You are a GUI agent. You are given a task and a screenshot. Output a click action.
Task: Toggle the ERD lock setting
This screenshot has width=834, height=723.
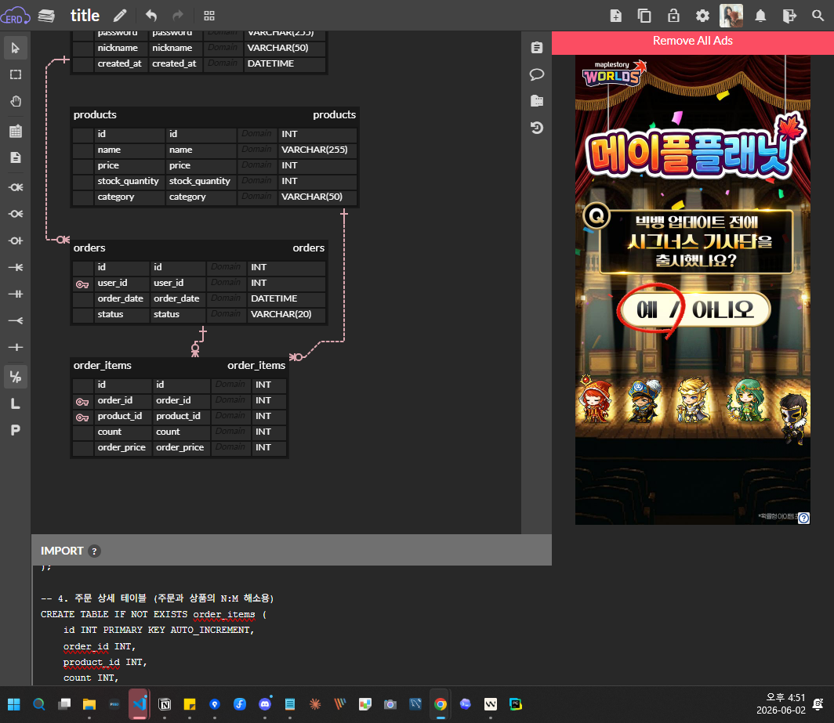click(673, 16)
